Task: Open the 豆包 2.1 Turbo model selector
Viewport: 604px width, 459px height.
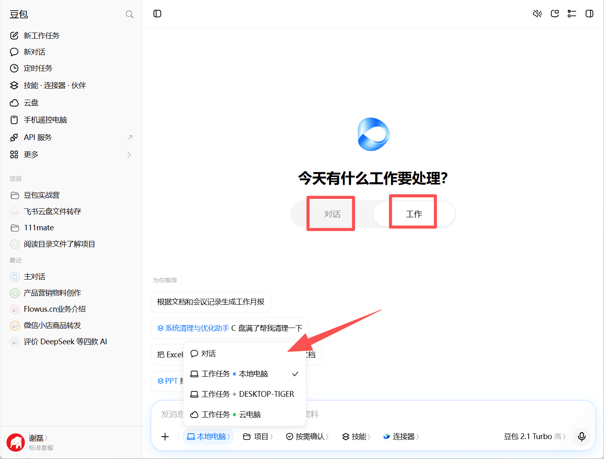Action: [x=534, y=437]
